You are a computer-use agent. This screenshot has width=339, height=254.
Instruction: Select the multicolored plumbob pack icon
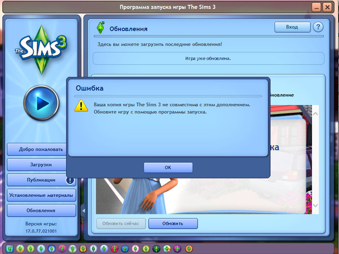click(x=167, y=248)
